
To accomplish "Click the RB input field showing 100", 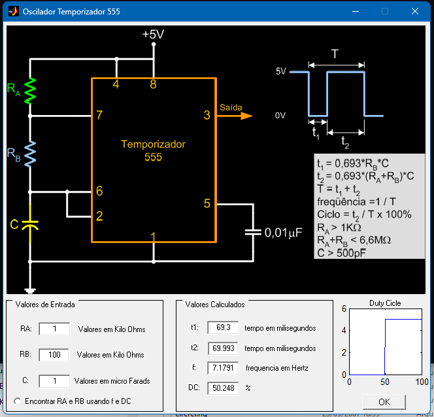I will click(54, 355).
